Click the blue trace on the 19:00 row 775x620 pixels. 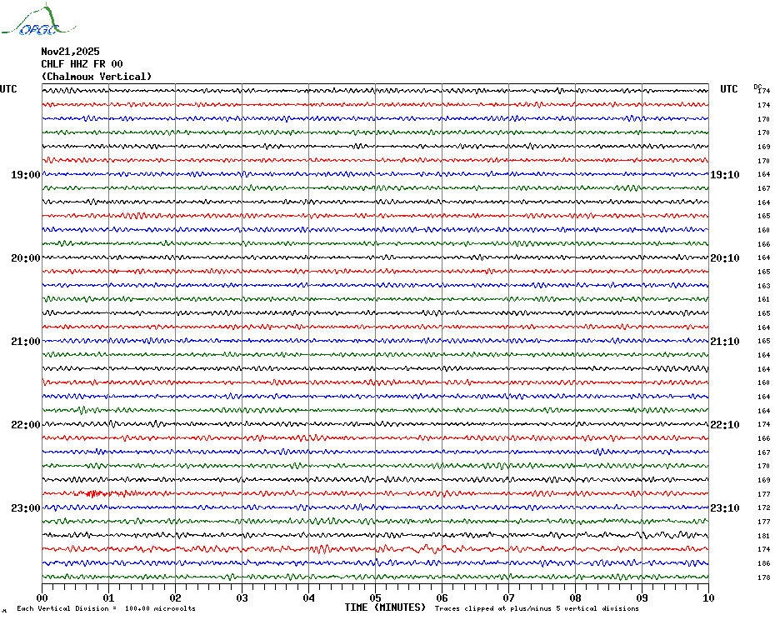pos(375,174)
